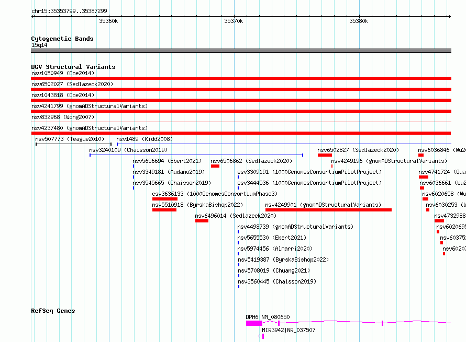This screenshot has width=466, height=342.
Task: Select nsv832968 (Wong2007) variant label
Action: pyautogui.click(x=63, y=117)
